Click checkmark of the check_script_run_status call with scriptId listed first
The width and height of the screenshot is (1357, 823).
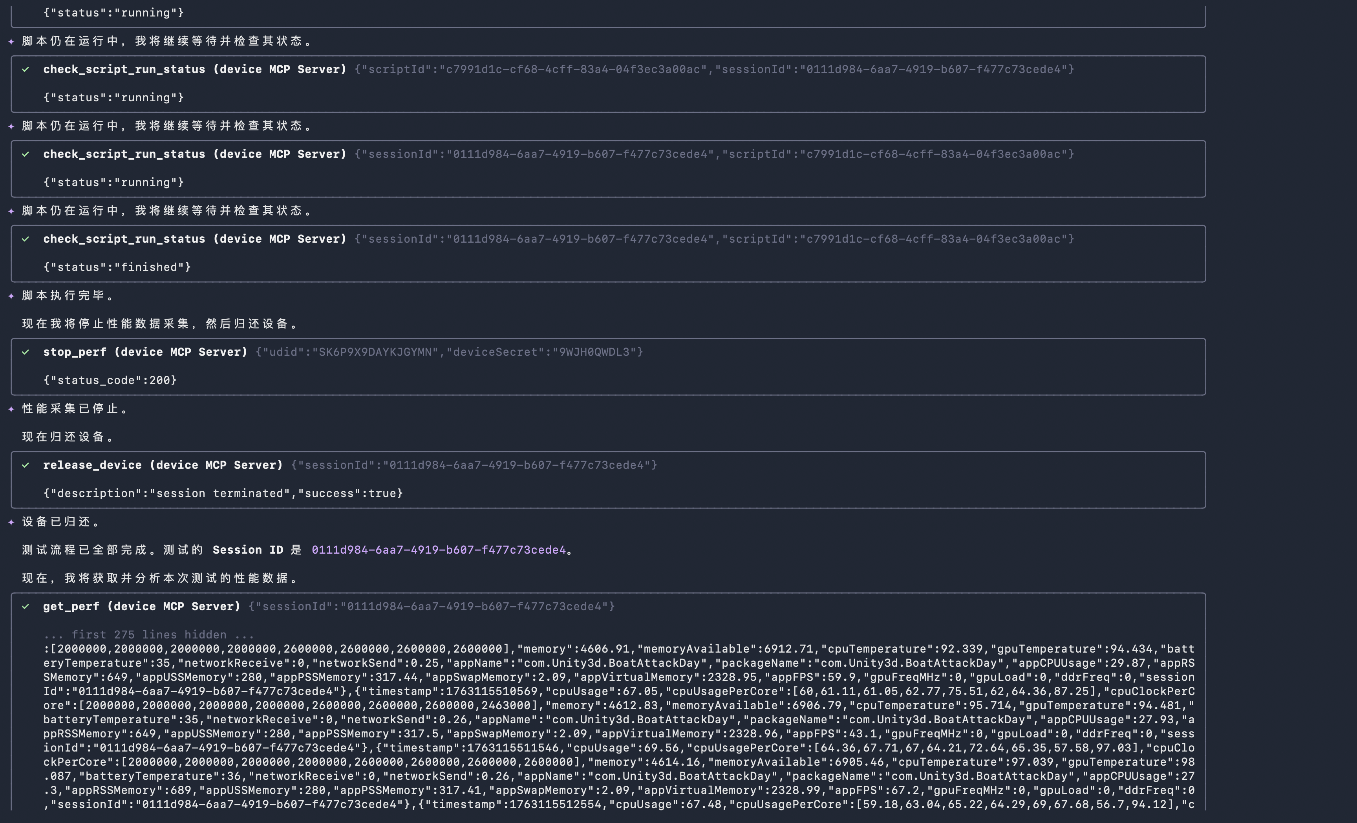(26, 69)
